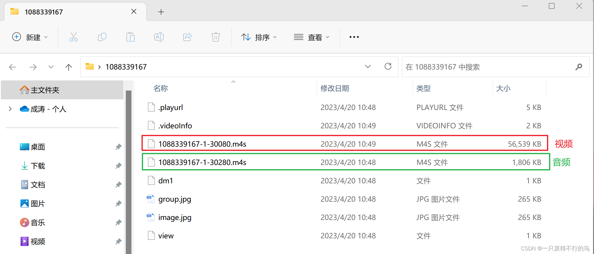Expand the recent locations chevron
The width and height of the screenshot is (594, 254).
pyautogui.click(x=51, y=67)
